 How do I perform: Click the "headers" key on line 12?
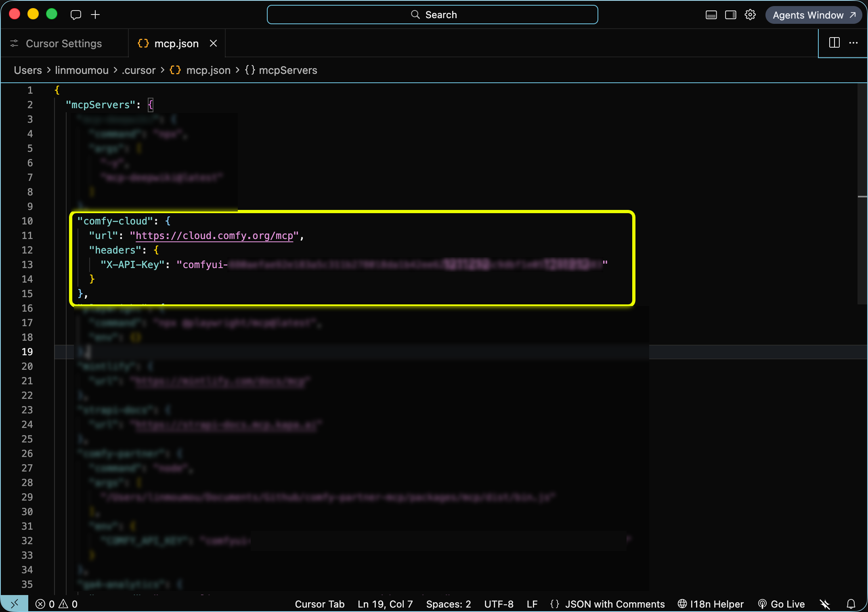tap(115, 250)
